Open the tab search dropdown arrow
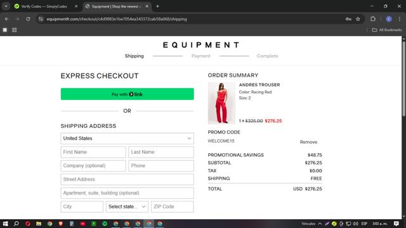The width and height of the screenshot is (406, 228). pyautogui.click(x=6, y=6)
